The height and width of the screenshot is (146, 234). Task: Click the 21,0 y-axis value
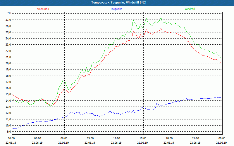[8, 57]
